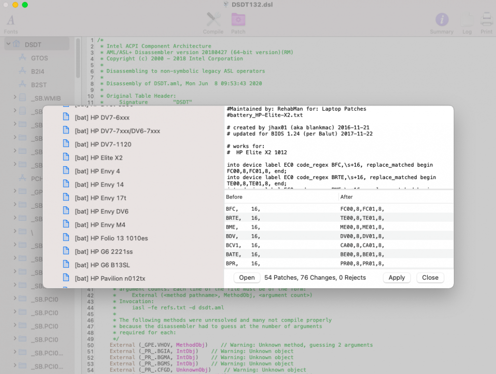Click file icon for HP Envy 14 patch
Image resolution: width=496 pixels, height=374 pixels.
click(x=66, y=184)
